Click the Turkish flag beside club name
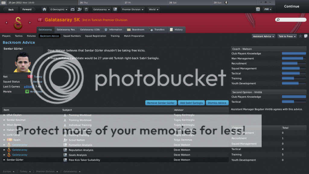Viewport: 309px width, 174px height. click(x=40, y=20)
